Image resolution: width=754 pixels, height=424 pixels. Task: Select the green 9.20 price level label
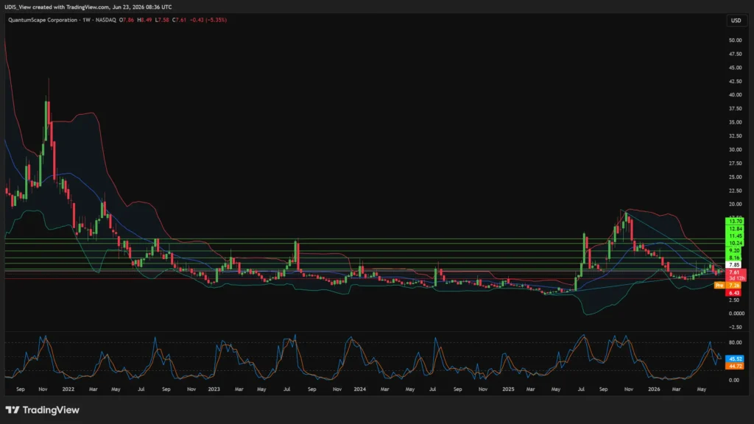735,250
